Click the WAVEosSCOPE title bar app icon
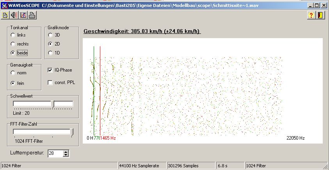 pos(4,5)
